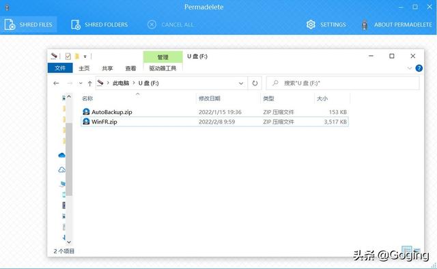Minimize the U 盘 (F:) Explorer window
437x269 pixels.
point(371,56)
